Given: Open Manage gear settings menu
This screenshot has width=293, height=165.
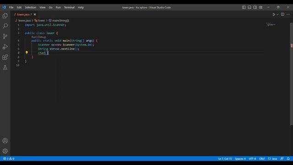Looking at the screenshot, I should [x=5, y=151].
